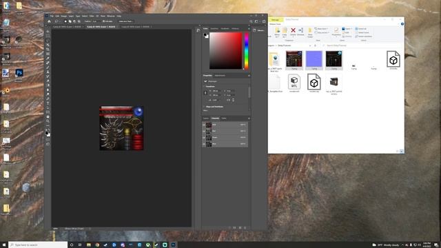Viewport: 441px width, 248px height.
Task: Toggle the width-height link in Transform
Action: pyautogui.click(x=205, y=93)
